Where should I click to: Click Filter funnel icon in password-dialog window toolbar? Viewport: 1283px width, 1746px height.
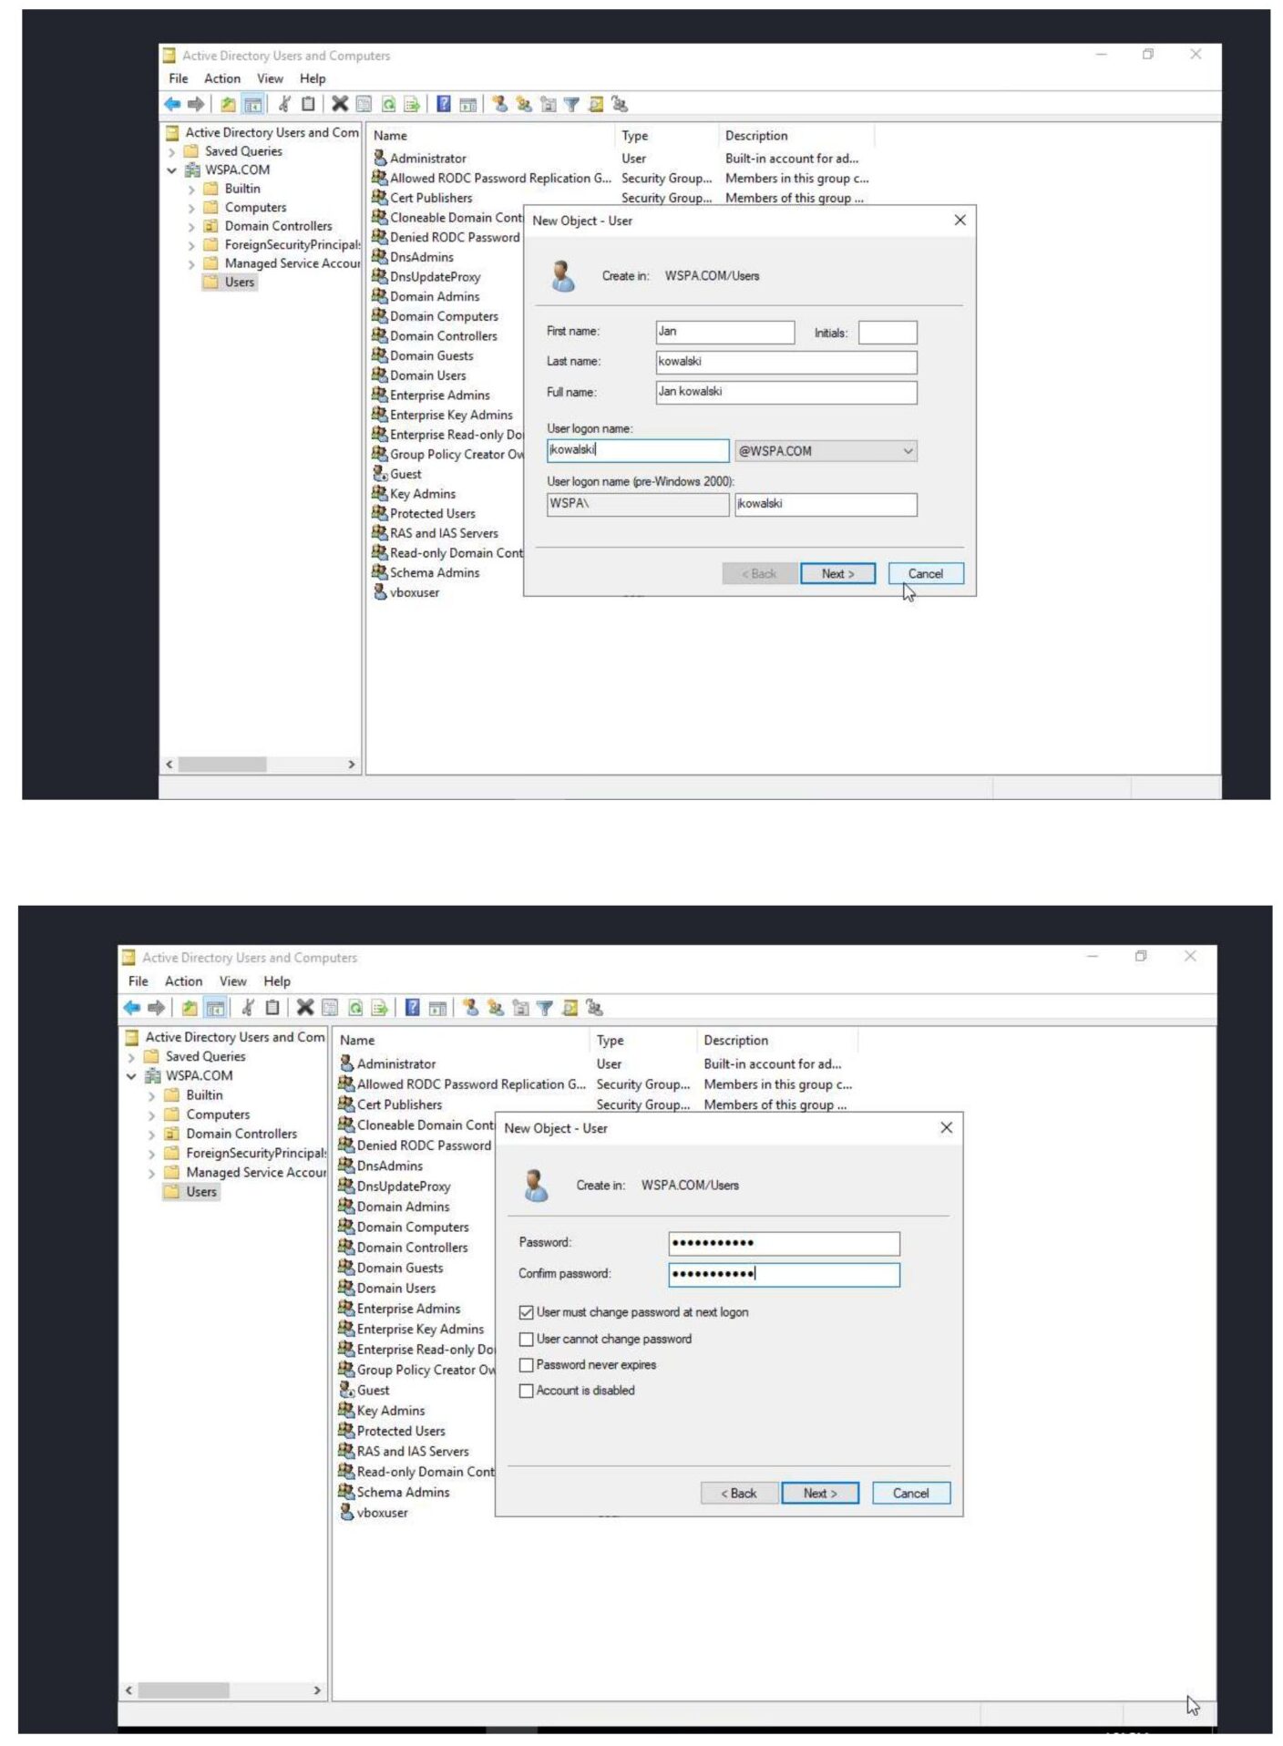(x=545, y=1007)
